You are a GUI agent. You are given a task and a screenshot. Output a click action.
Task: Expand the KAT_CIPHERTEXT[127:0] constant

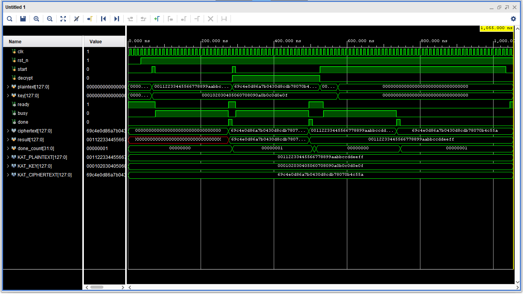tap(8, 175)
